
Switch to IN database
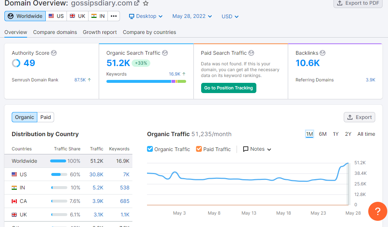point(98,16)
